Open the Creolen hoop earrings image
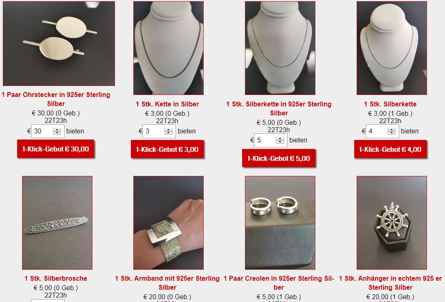 (280, 223)
